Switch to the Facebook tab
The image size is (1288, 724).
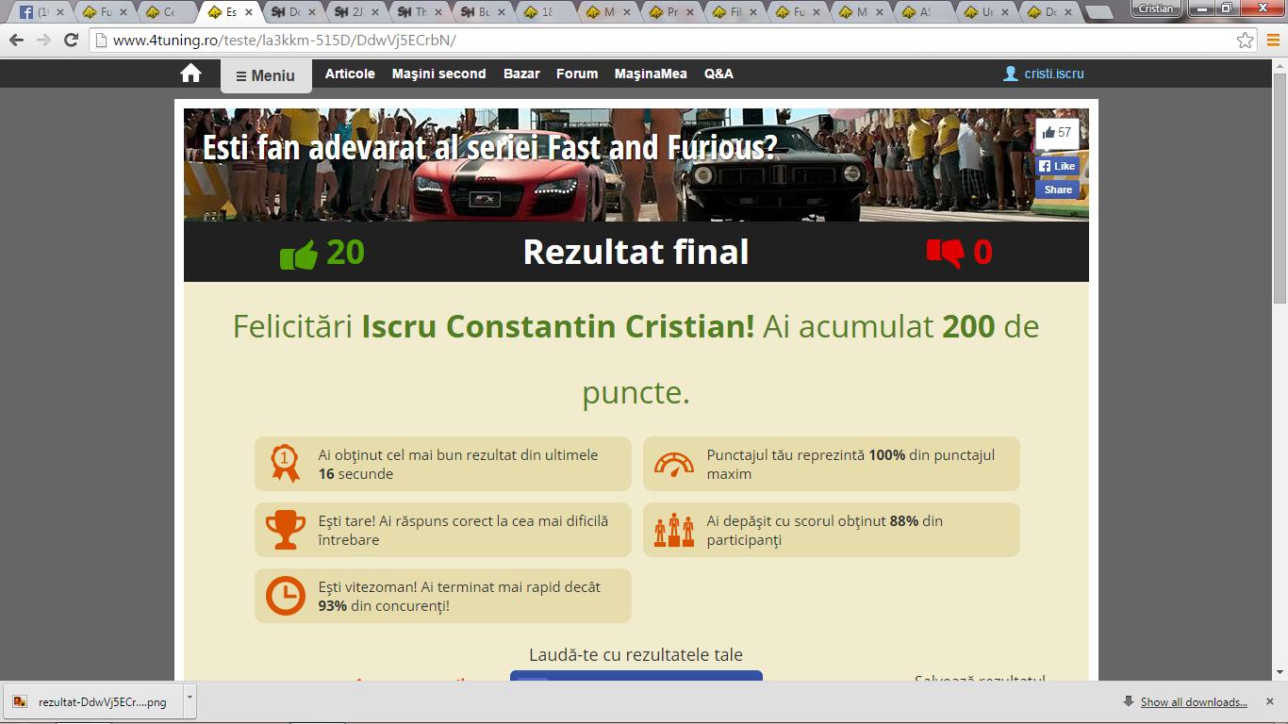coord(41,12)
